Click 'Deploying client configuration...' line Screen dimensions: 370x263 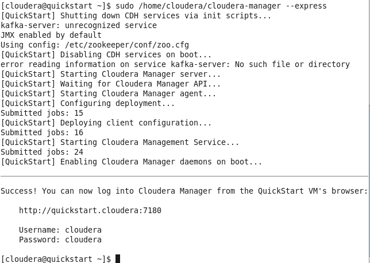tap(106, 123)
